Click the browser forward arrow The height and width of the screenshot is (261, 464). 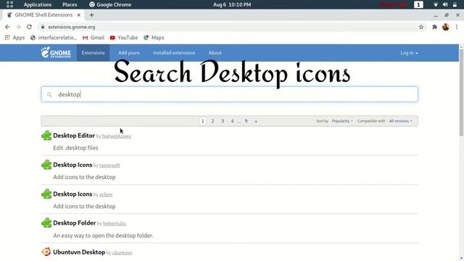[18, 27]
